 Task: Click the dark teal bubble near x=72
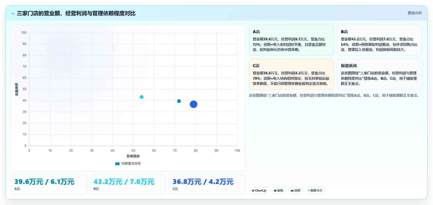pyautogui.click(x=179, y=101)
